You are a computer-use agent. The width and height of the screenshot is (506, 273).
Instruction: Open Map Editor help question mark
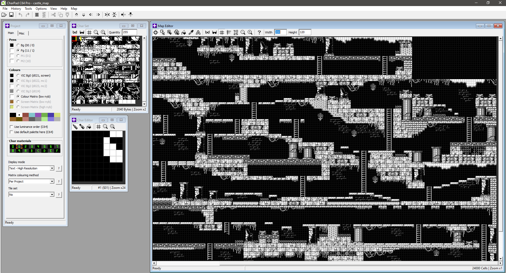259,32
